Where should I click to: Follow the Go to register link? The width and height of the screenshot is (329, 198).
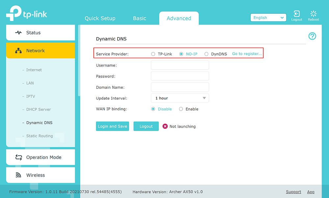tap(247, 54)
